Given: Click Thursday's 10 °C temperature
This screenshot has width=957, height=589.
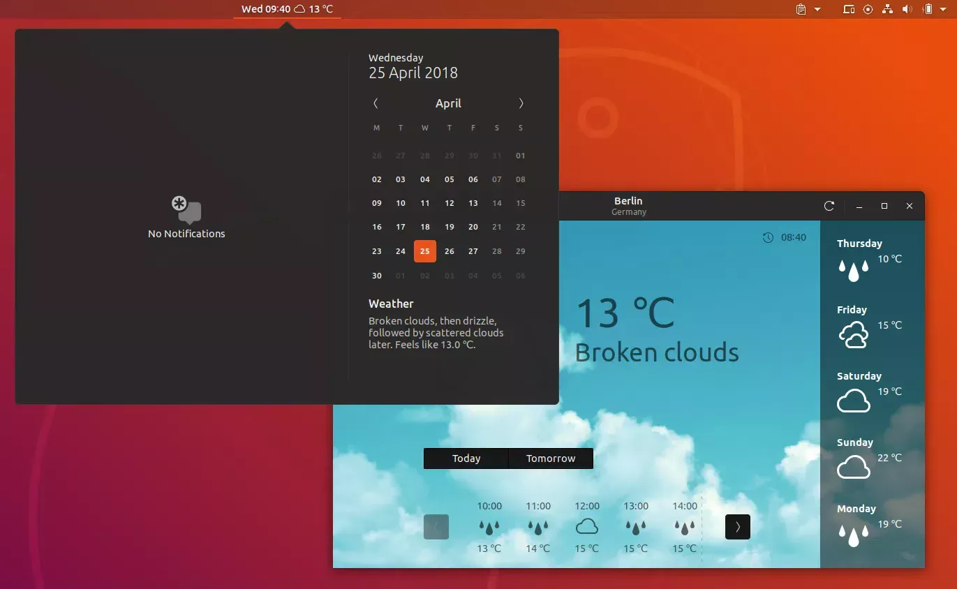Looking at the screenshot, I should click(x=890, y=259).
